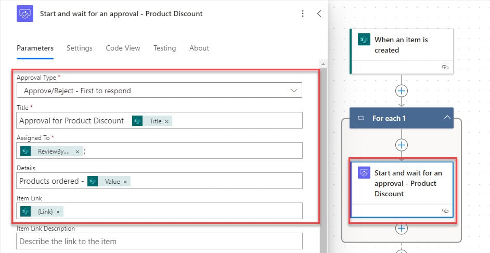Click the Item Link Description field
This screenshot has width=490, height=253.
(x=159, y=241)
